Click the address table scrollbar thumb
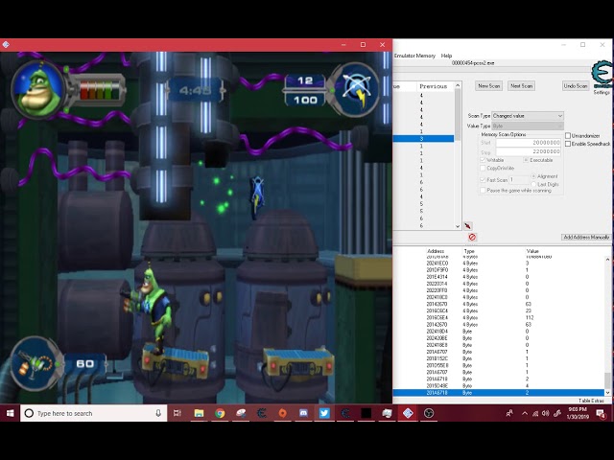The image size is (614, 460). pyautogui.click(x=607, y=380)
